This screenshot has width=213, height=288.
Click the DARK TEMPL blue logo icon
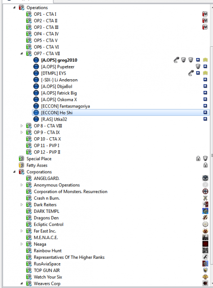[x=205, y=211]
